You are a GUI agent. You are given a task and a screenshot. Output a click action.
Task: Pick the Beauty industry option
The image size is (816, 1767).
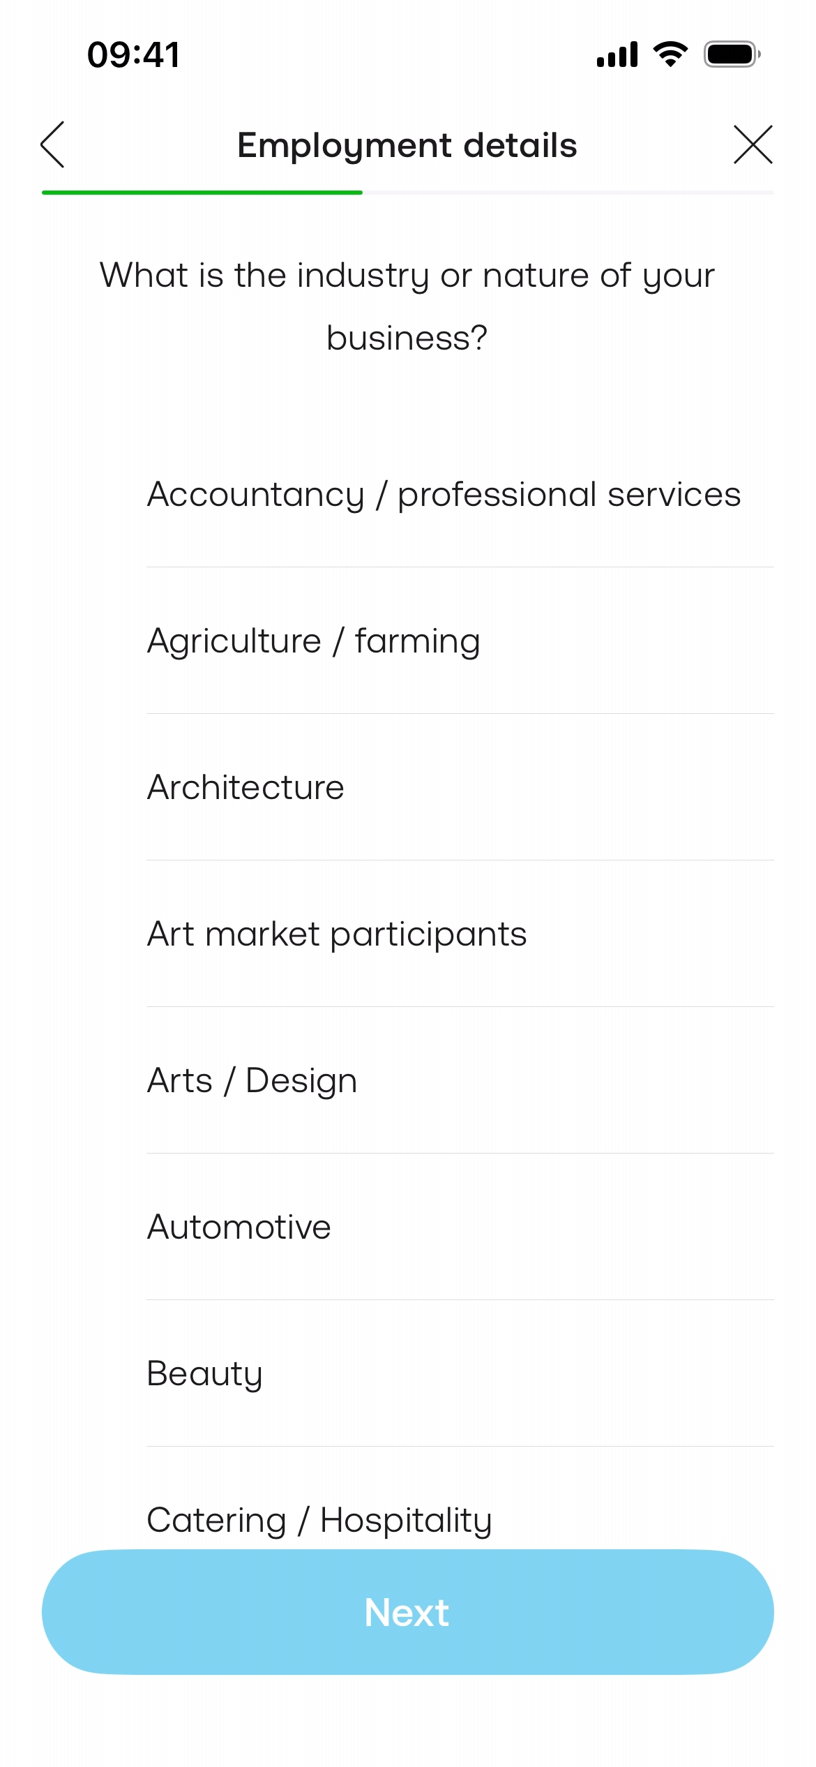click(x=205, y=1373)
